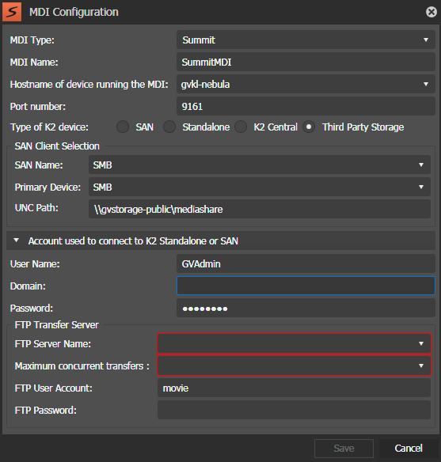Screen dimensions: 441x462
Task: Click the 'Domain:' label
Action: point(28,286)
